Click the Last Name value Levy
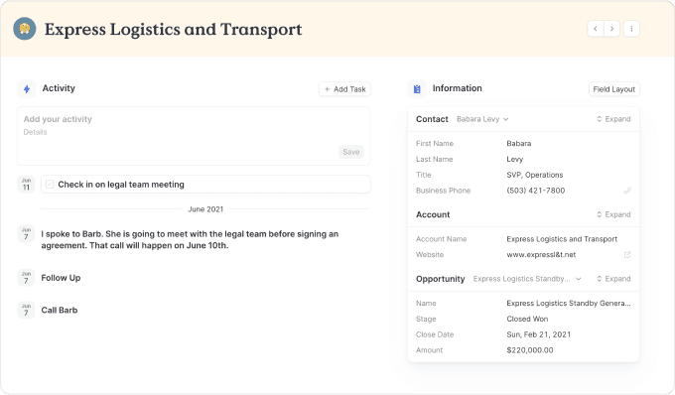This screenshot has height=395, width=675. tap(515, 159)
